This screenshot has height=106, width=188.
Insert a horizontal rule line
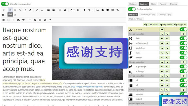pos(30,20)
